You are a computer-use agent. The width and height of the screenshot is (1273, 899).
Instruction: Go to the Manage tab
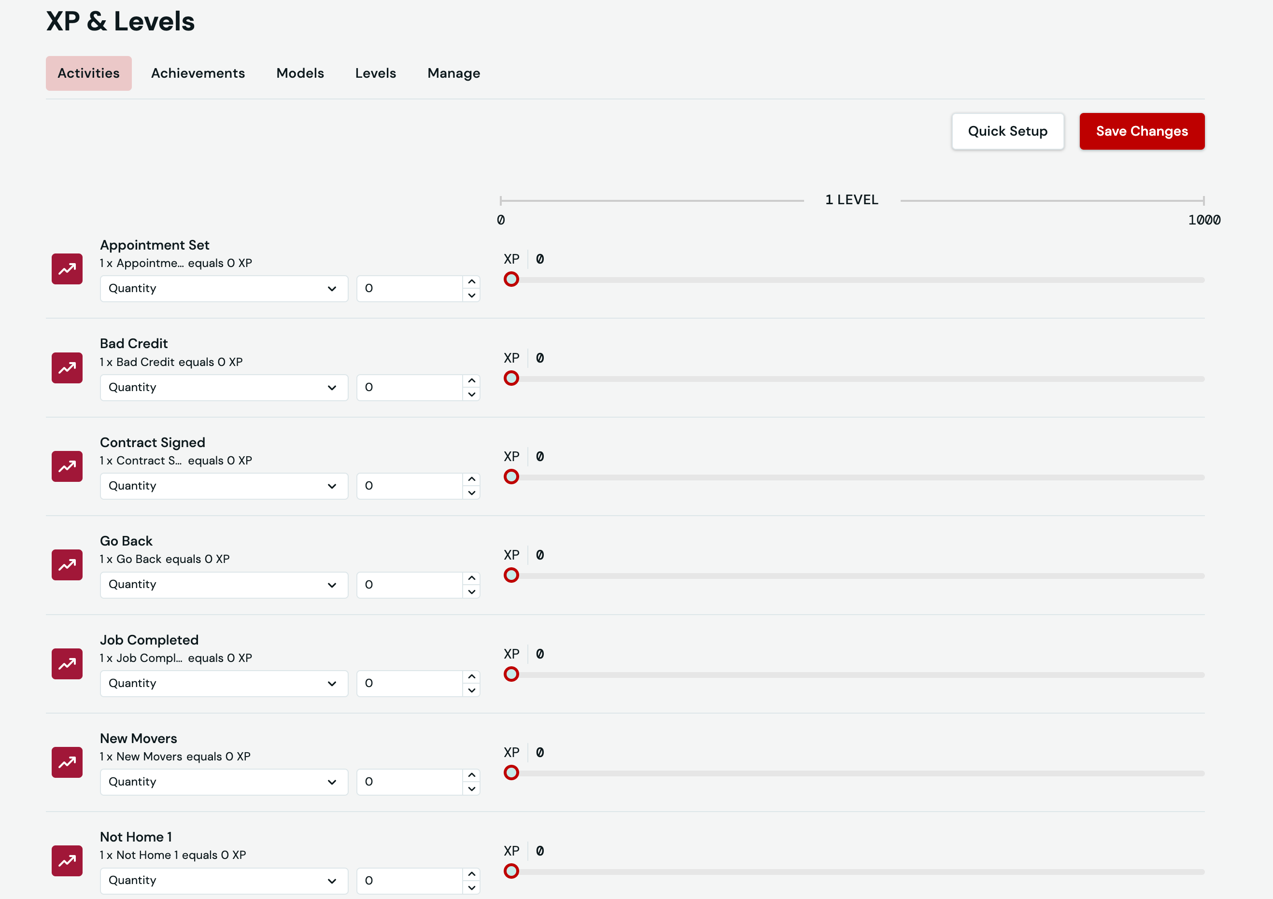[453, 73]
